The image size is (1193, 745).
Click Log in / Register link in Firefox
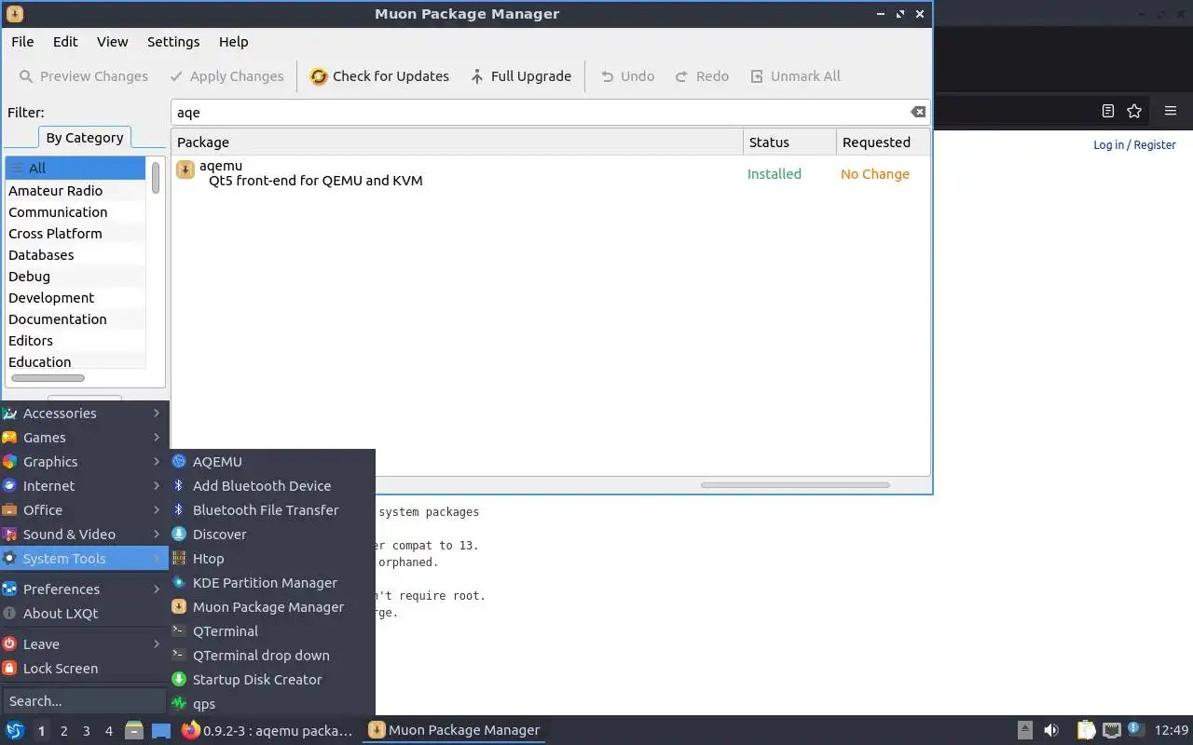click(x=1134, y=145)
